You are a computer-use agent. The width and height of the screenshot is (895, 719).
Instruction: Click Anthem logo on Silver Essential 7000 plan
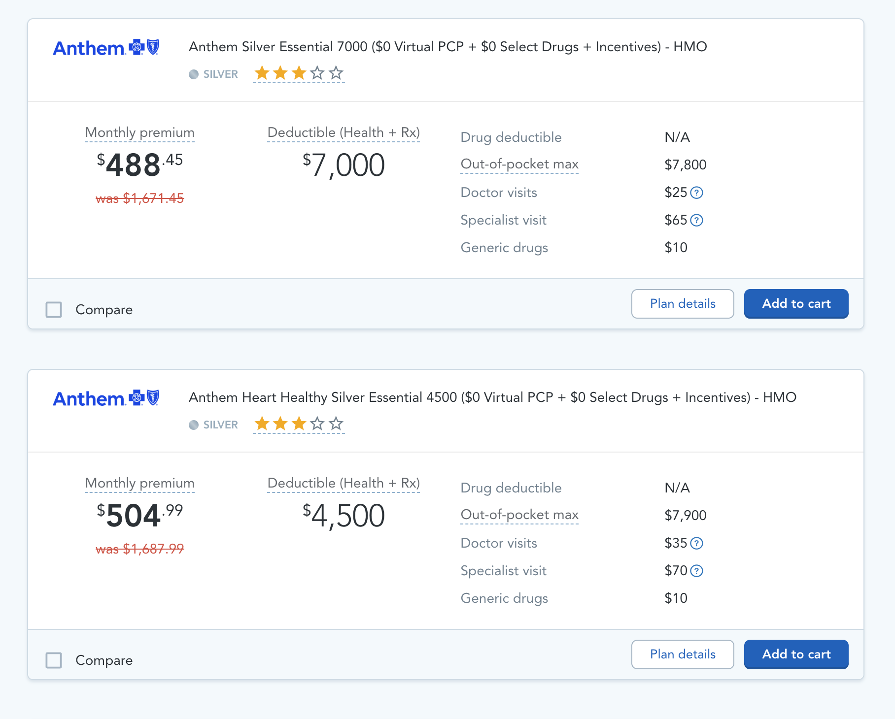(106, 48)
